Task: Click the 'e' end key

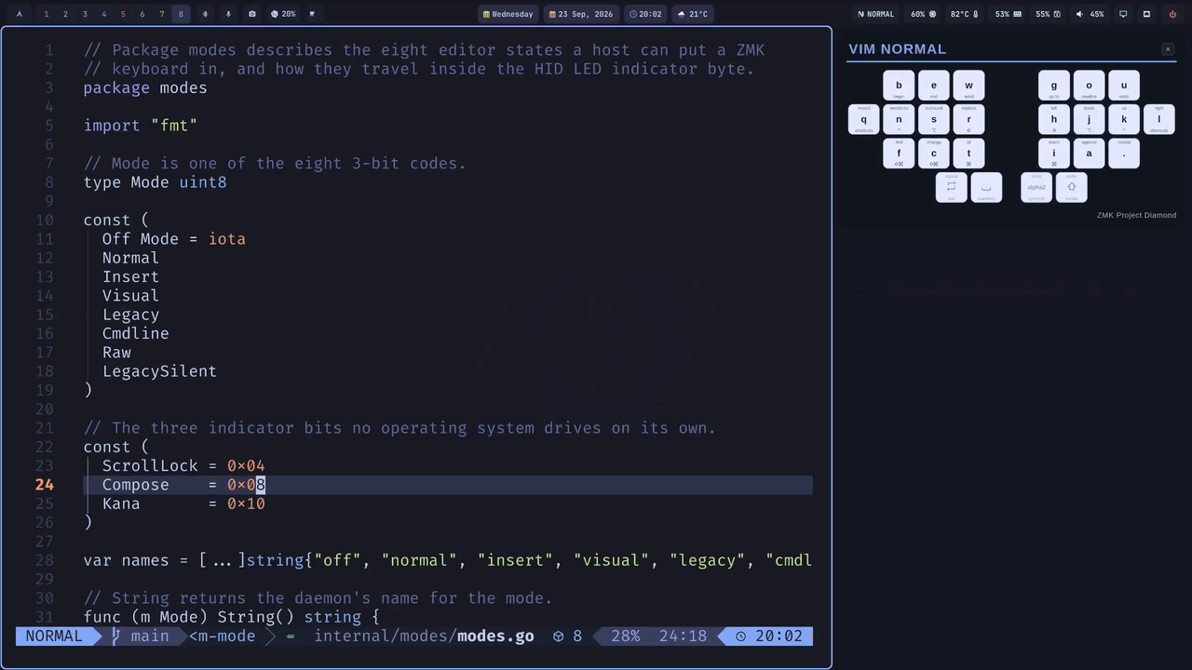Action: [934, 86]
